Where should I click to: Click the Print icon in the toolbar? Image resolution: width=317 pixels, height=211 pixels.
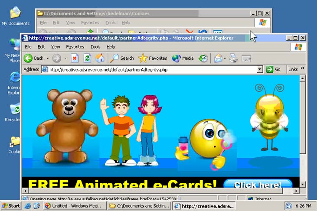tap(234, 58)
